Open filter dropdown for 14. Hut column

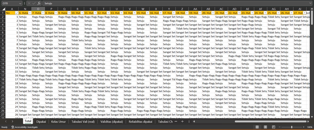click(134, 13)
